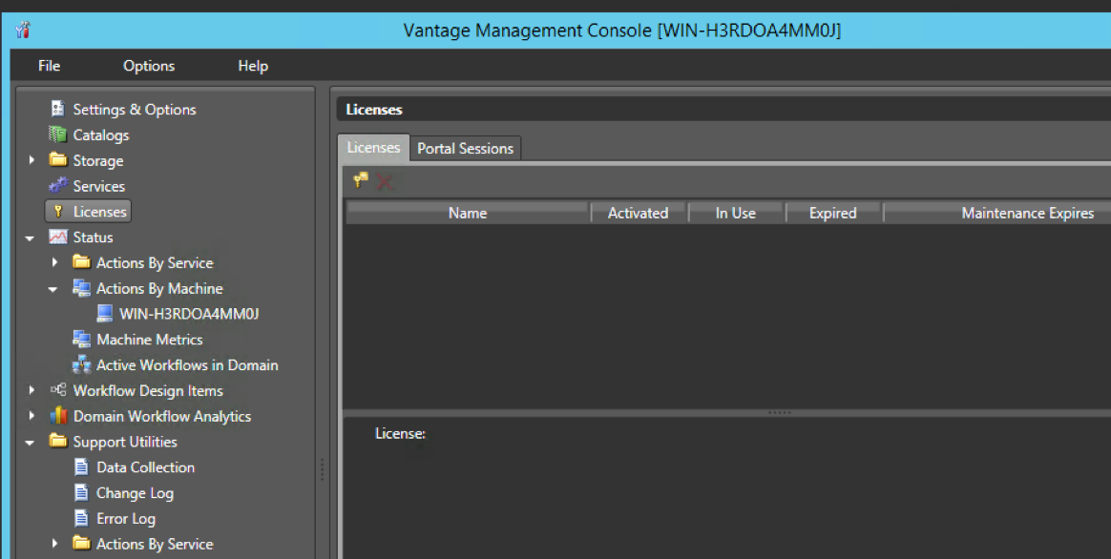Viewport: 1111px width, 559px height.
Task: Click the Data Collection document icon
Action: 81,466
